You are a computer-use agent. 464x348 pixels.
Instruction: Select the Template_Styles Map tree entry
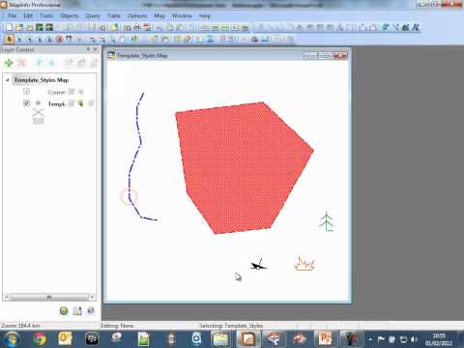point(42,80)
